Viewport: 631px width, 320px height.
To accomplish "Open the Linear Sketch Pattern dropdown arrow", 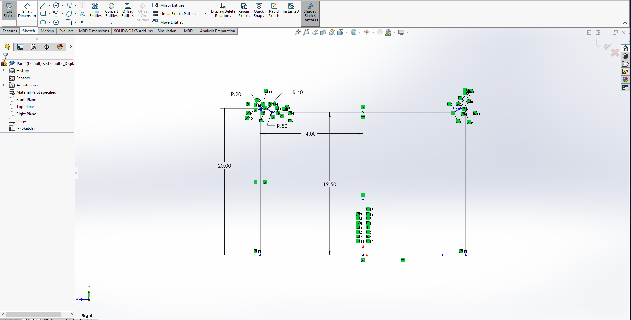I will (x=206, y=14).
